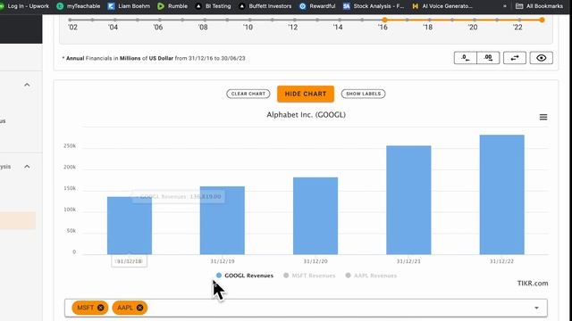
Task: Click the HIDE CHART button
Action: coord(306,94)
